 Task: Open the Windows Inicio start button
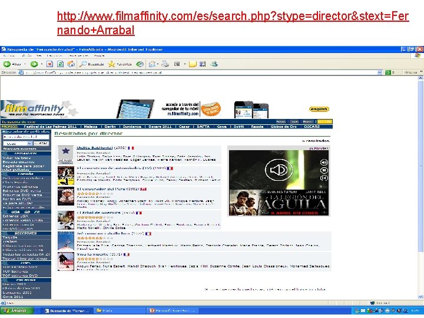click(x=16, y=311)
